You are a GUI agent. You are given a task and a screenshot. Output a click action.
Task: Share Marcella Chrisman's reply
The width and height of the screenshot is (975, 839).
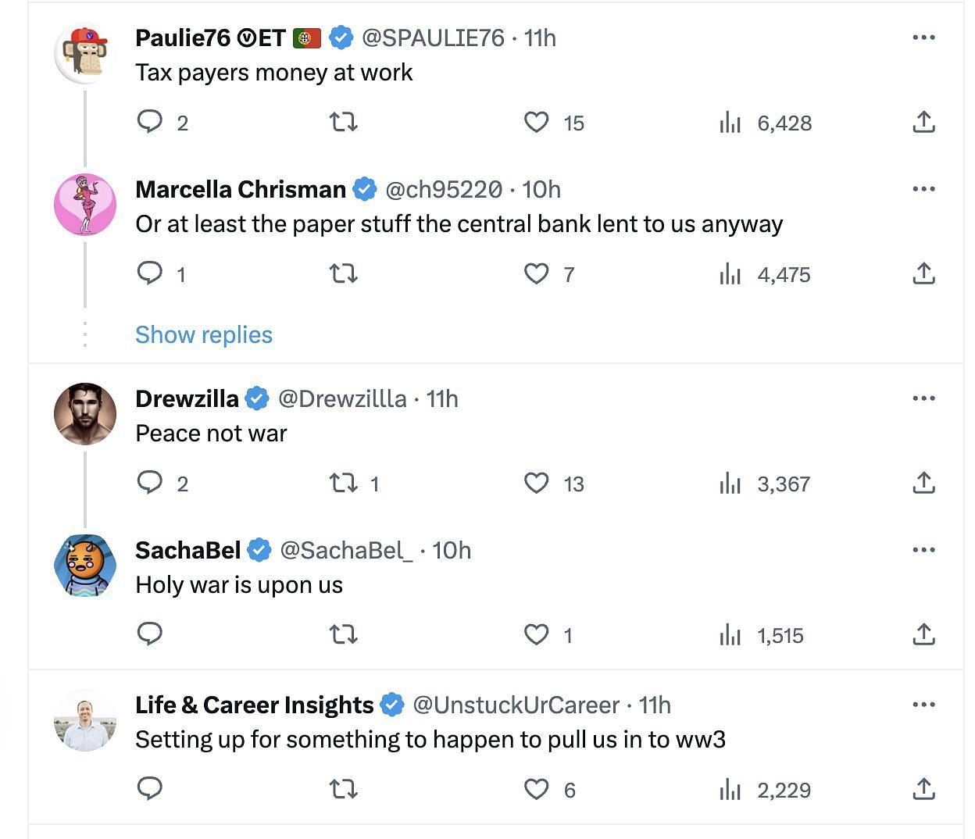(x=923, y=273)
